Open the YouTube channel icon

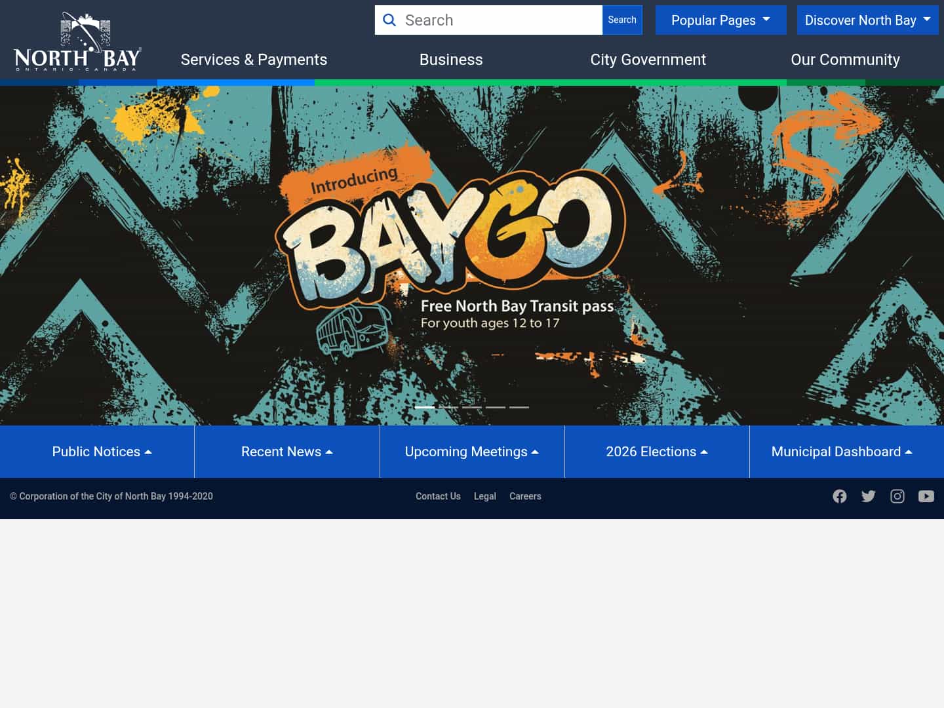[x=926, y=496]
